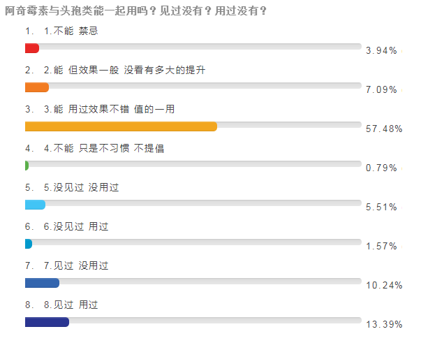Click the navy blue 13.39% bar
This screenshot has height=350, width=421.
[x=47, y=322]
